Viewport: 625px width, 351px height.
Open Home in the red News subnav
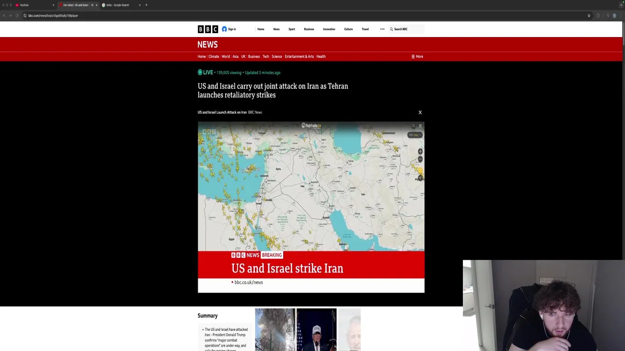(202, 57)
